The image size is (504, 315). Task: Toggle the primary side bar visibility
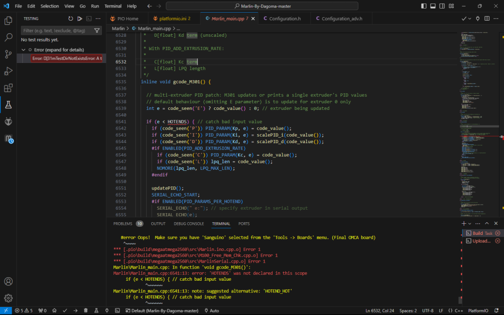(x=425, y=6)
